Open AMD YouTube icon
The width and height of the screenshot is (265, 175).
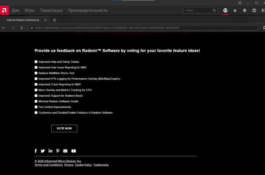[73, 151]
